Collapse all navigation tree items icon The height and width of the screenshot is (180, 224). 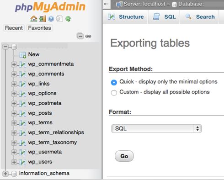click(80, 36)
